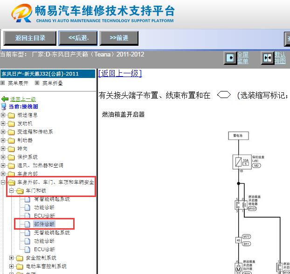
Task: Click the green back arrow icon
Action: tap(5, 99)
